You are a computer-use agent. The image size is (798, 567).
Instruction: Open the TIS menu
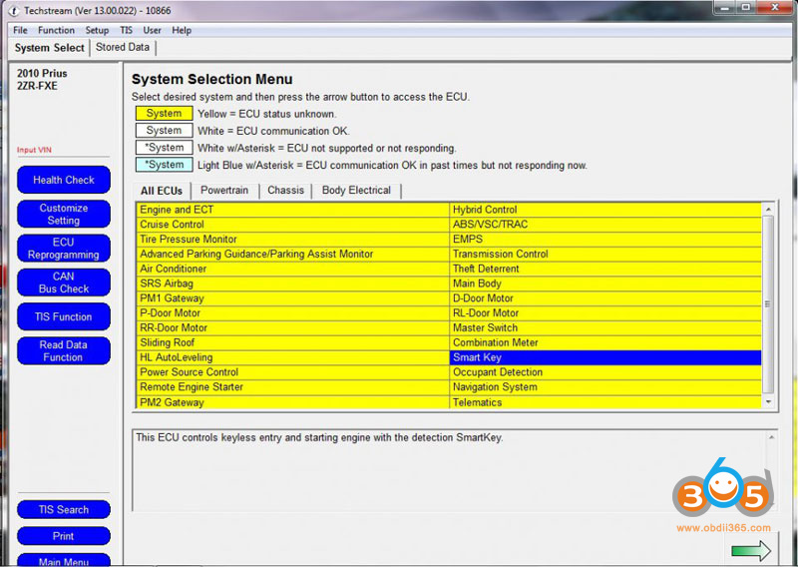click(127, 30)
